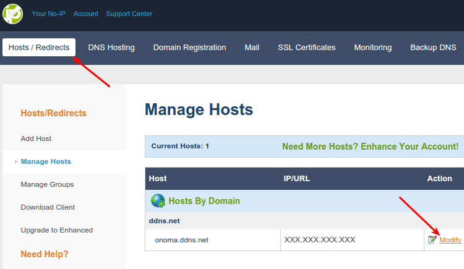Viewport: 464px width, 269px height.
Task: Click the Need Help? sidebar heading
Action: (x=45, y=254)
